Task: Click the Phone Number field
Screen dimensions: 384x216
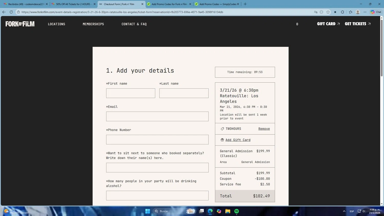Action: [157, 139]
